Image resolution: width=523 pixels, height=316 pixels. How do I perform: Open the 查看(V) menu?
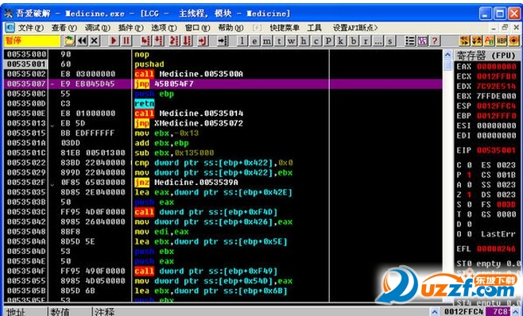pos(64,28)
